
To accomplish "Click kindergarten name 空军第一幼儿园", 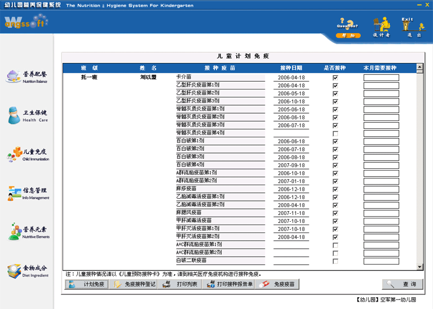I will [x=398, y=299].
